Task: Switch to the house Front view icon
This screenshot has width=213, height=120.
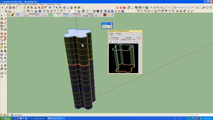Action: click(x=51, y=11)
